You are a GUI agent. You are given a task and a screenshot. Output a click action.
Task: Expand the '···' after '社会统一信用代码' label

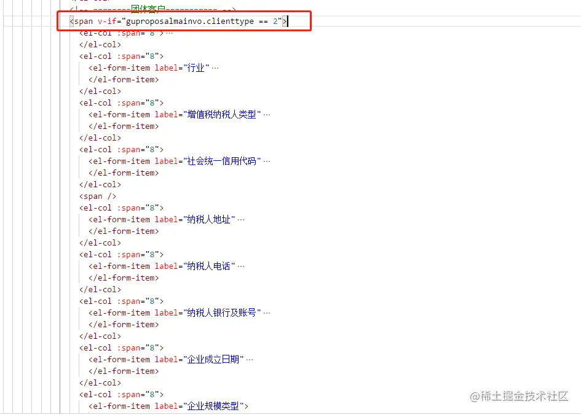(266, 161)
